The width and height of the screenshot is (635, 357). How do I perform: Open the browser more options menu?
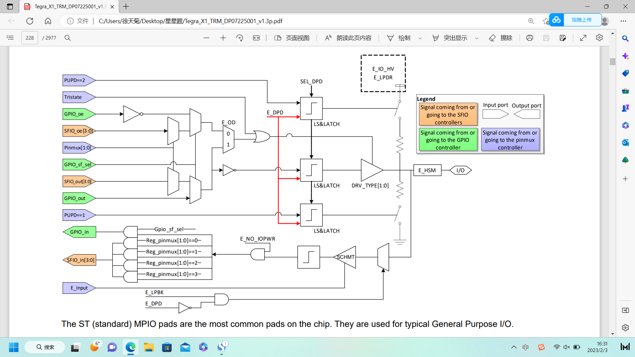pos(624,21)
